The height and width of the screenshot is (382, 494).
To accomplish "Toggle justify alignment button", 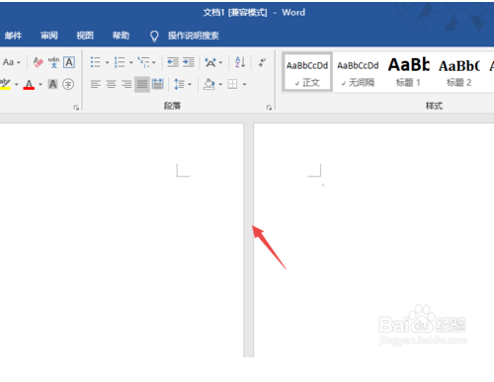I will click(142, 84).
